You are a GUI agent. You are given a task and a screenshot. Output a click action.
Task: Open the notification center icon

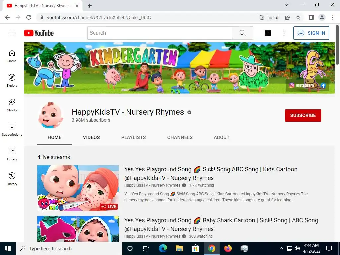coord(329,248)
